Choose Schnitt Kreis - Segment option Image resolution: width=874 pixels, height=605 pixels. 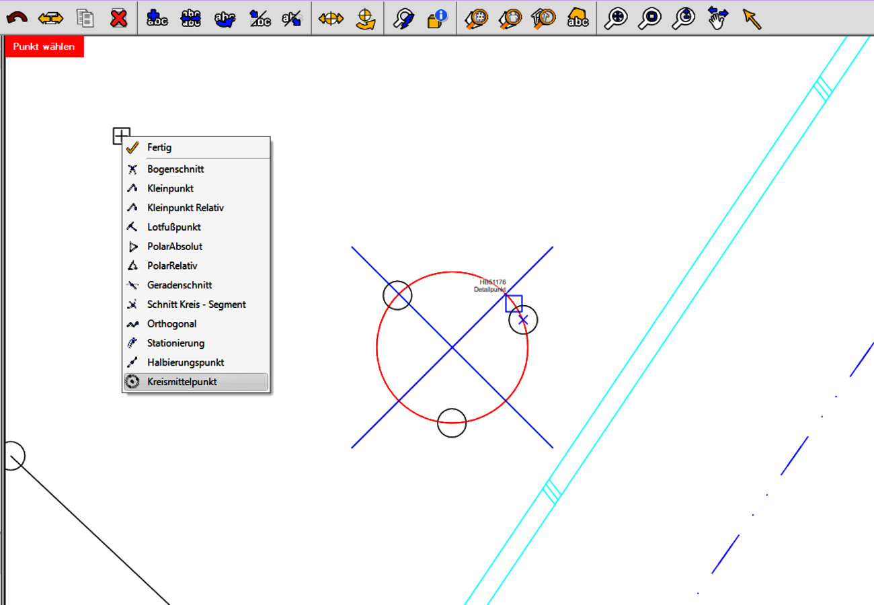196,305
